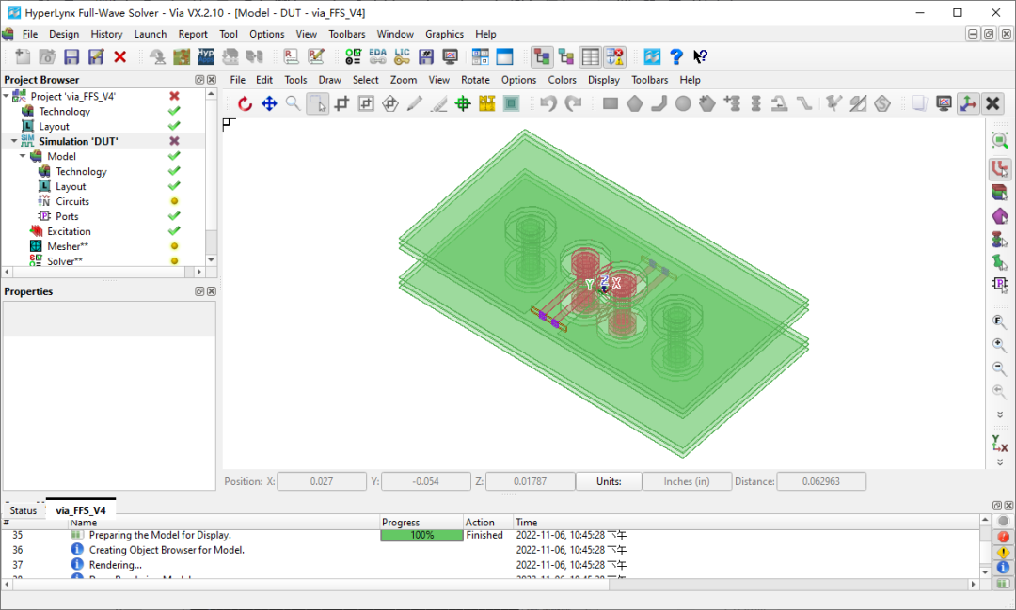Screen dimensions: 1016x610
Task: Select the Mesher** tree item
Action: [x=68, y=246]
